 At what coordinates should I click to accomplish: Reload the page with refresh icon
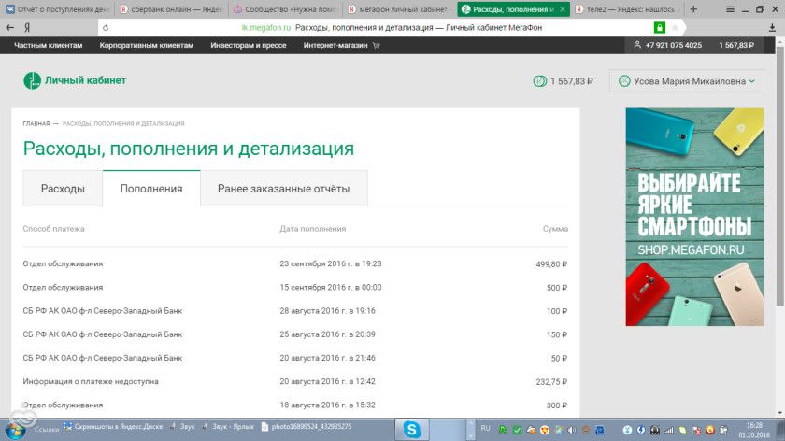(106, 28)
